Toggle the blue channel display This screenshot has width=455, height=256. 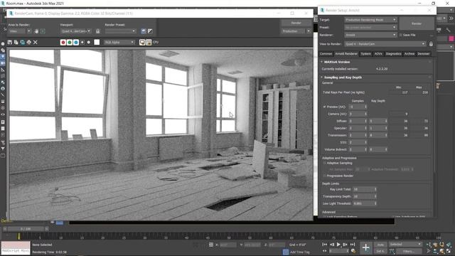coord(76,43)
